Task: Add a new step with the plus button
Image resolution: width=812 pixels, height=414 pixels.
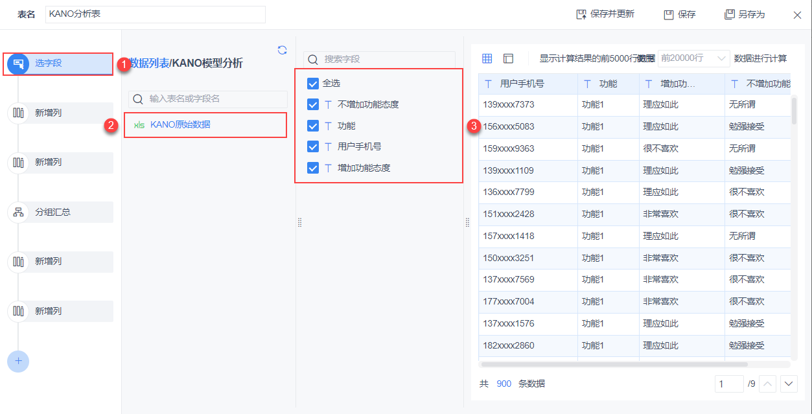Action: click(x=17, y=362)
